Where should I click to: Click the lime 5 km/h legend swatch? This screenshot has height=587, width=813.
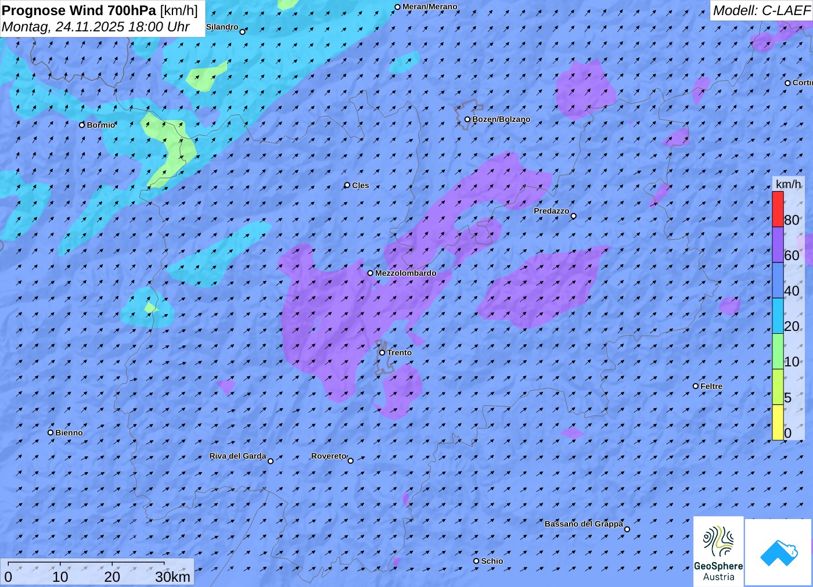(x=778, y=387)
